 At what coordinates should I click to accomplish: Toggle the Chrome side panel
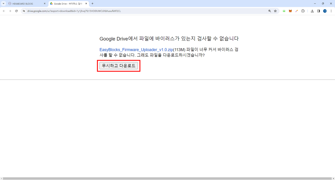point(319,11)
